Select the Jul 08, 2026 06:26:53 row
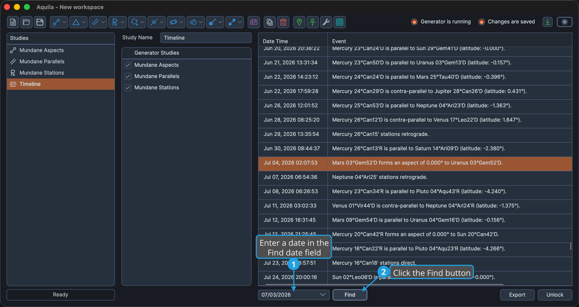The width and height of the screenshot is (579, 307). pos(415,192)
